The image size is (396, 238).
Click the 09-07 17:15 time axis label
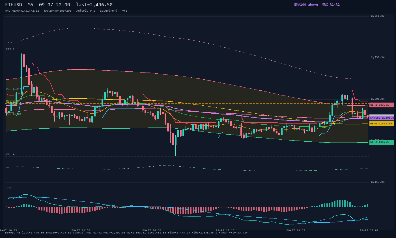(x=225, y=230)
